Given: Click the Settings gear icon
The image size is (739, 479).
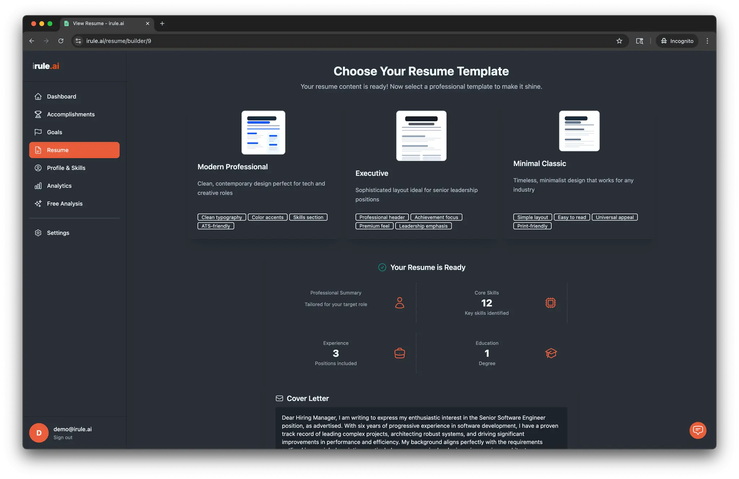Looking at the screenshot, I should (38, 233).
